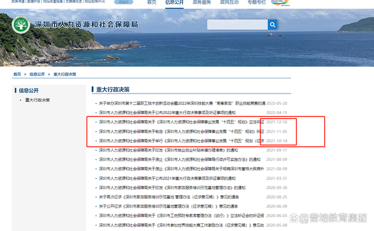Go to 首页 in the breadcrumb
The width and height of the screenshot is (374, 231).
click(x=17, y=74)
